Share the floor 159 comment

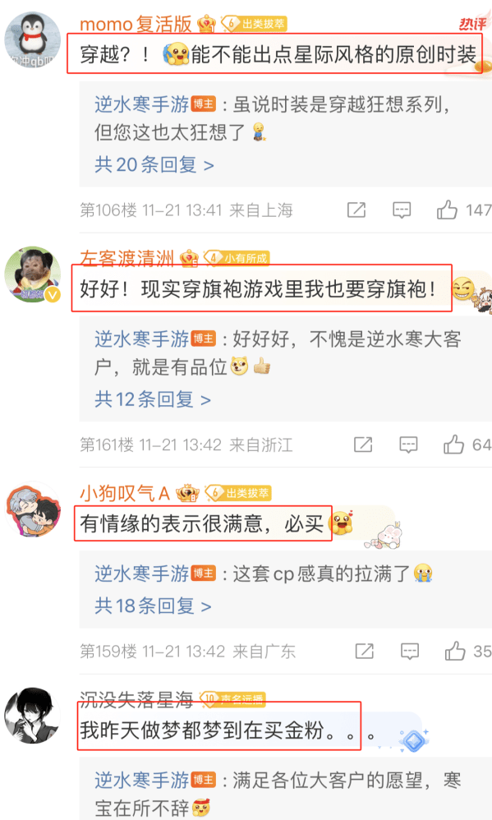click(x=365, y=651)
